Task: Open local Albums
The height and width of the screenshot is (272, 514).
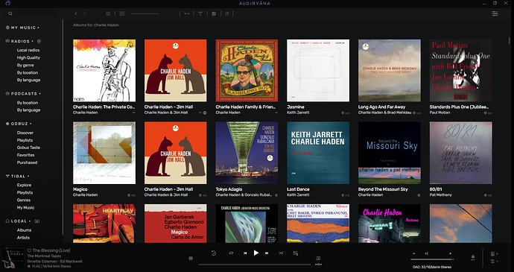Action: click(25, 230)
